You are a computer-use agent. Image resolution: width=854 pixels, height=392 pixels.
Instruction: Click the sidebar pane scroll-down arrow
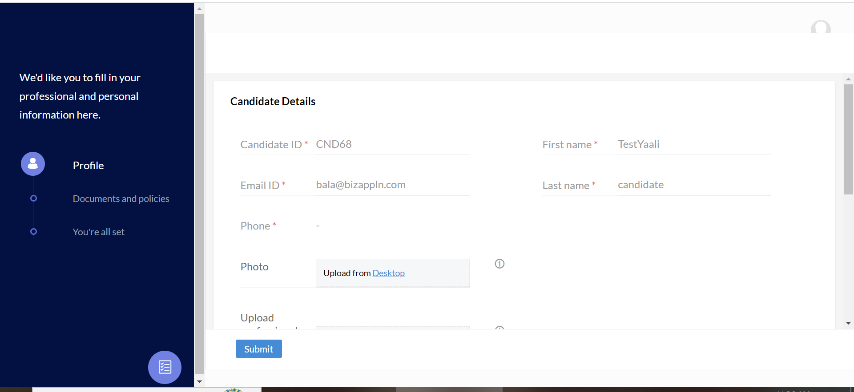point(199,381)
